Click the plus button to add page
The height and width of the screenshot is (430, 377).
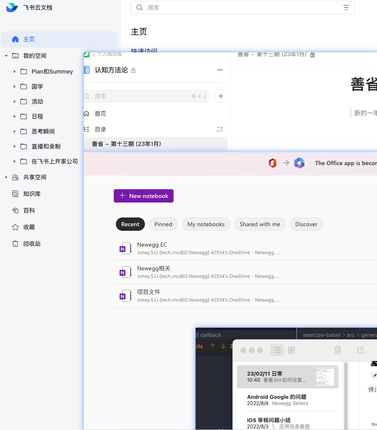click(x=220, y=96)
